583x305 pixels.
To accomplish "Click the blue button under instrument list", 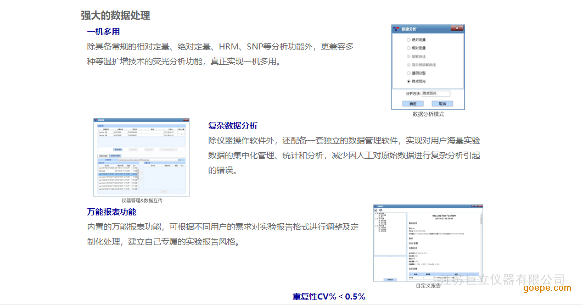I will coord(118,149).
